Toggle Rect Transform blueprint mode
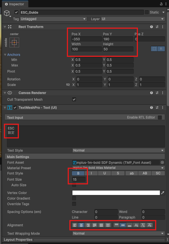 pos(154,49)
